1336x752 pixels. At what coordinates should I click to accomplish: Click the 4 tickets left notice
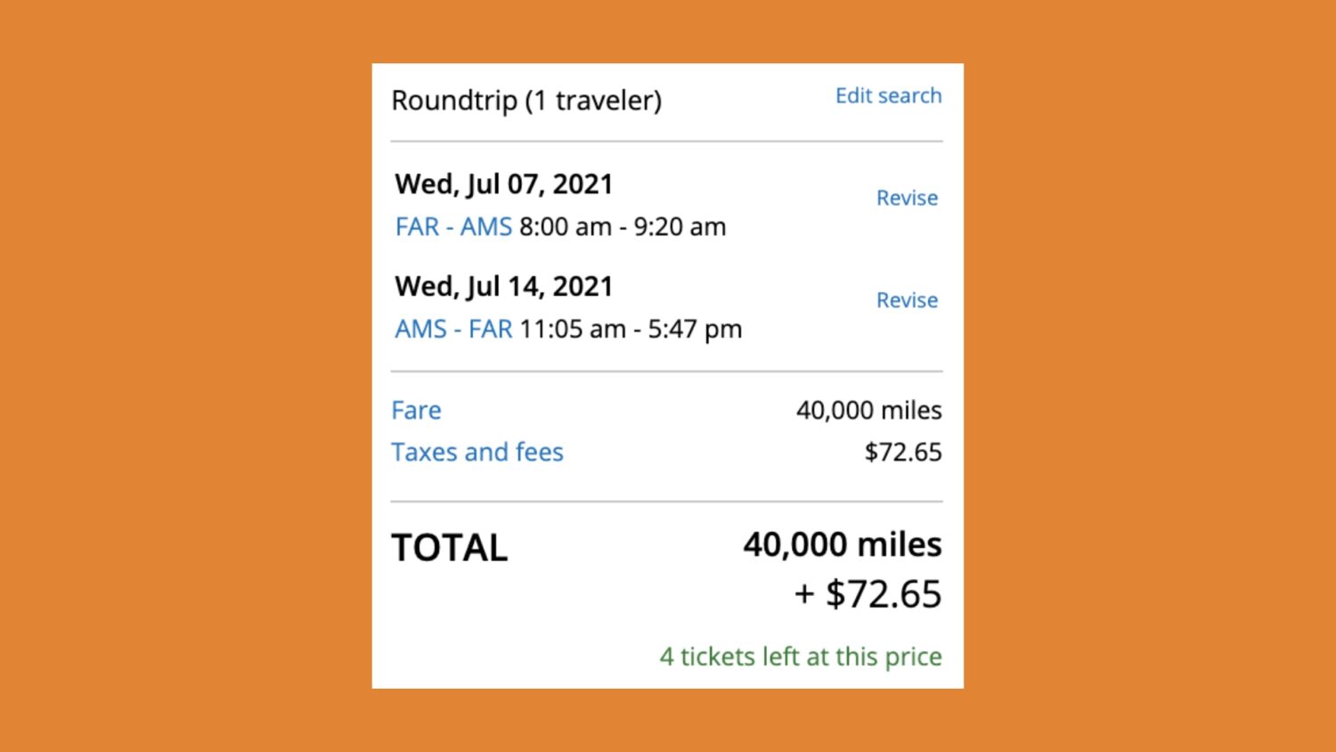799,657
